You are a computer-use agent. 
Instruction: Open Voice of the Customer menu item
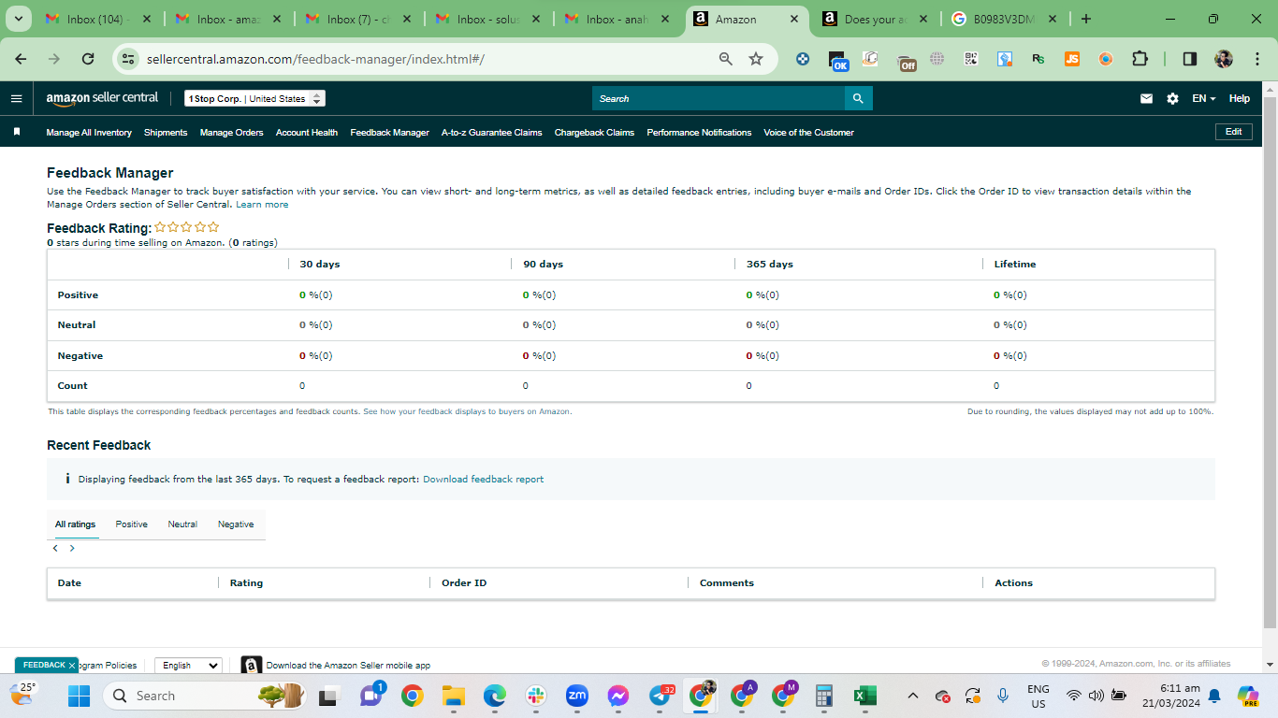808,133
